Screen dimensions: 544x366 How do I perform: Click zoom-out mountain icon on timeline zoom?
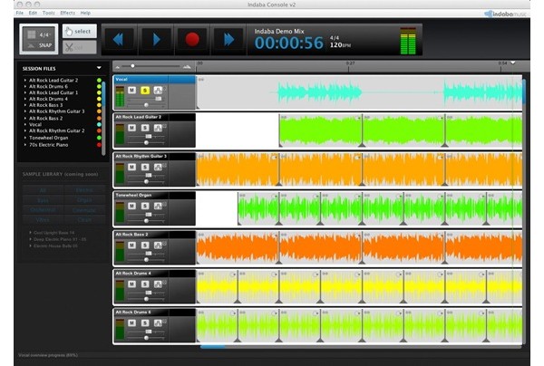[118, 66]
